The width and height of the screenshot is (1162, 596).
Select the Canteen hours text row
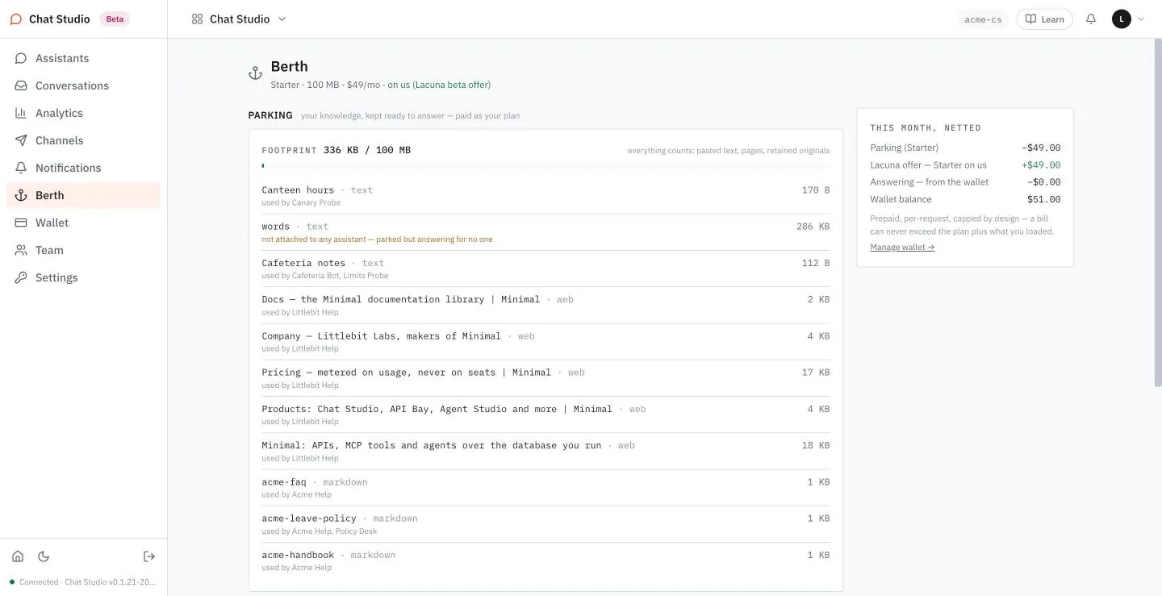(545, 196)
